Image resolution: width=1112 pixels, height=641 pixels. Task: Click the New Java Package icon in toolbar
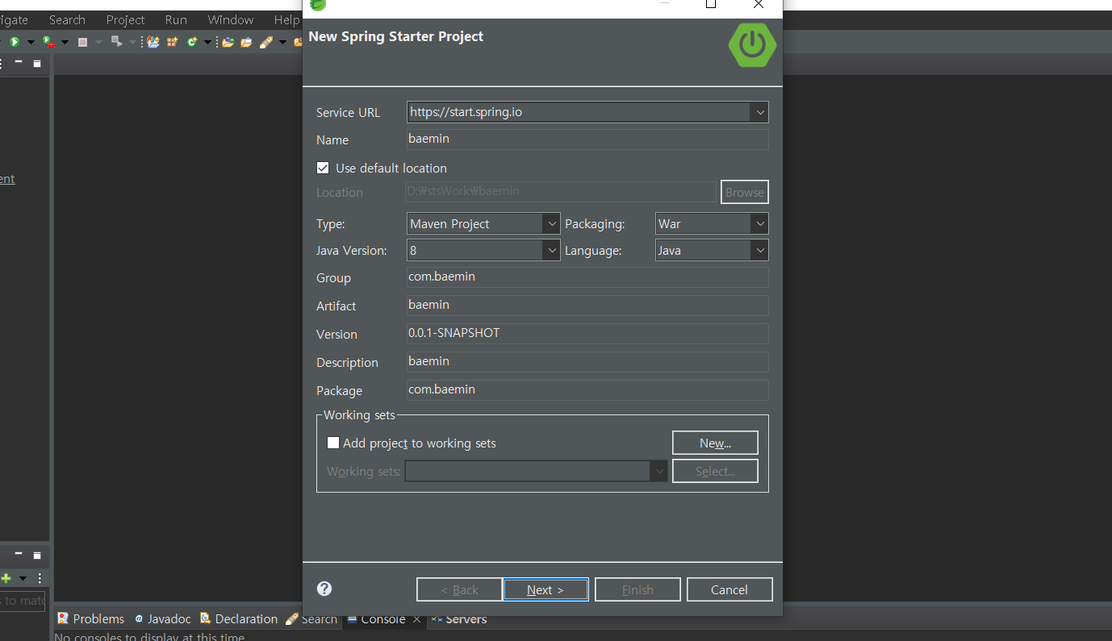[173, 42]
